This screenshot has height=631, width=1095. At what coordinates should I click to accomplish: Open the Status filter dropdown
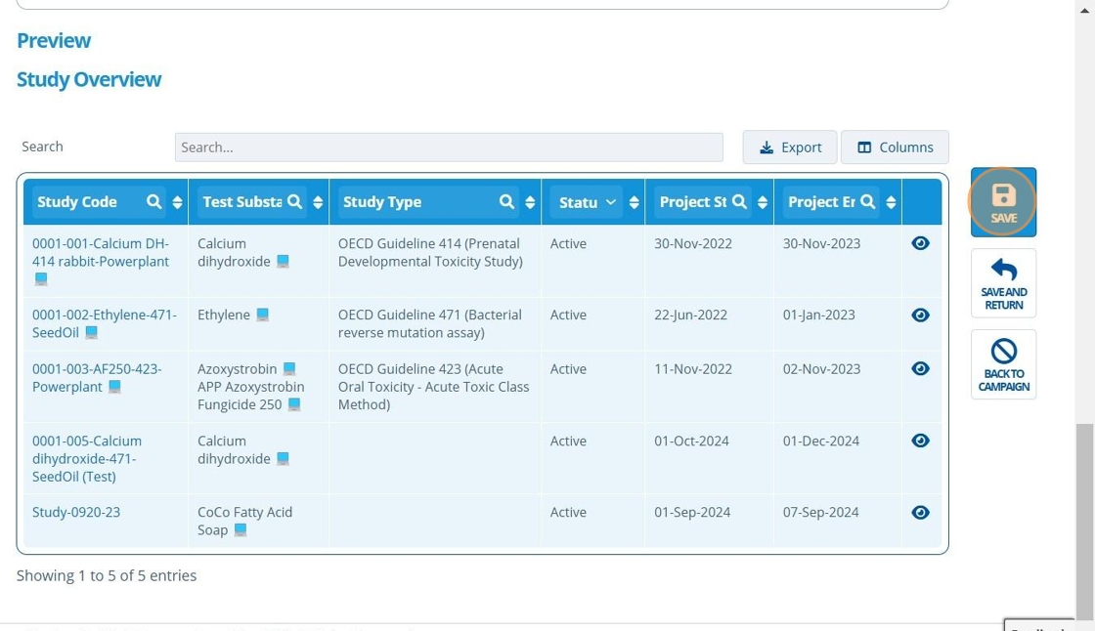586,202
